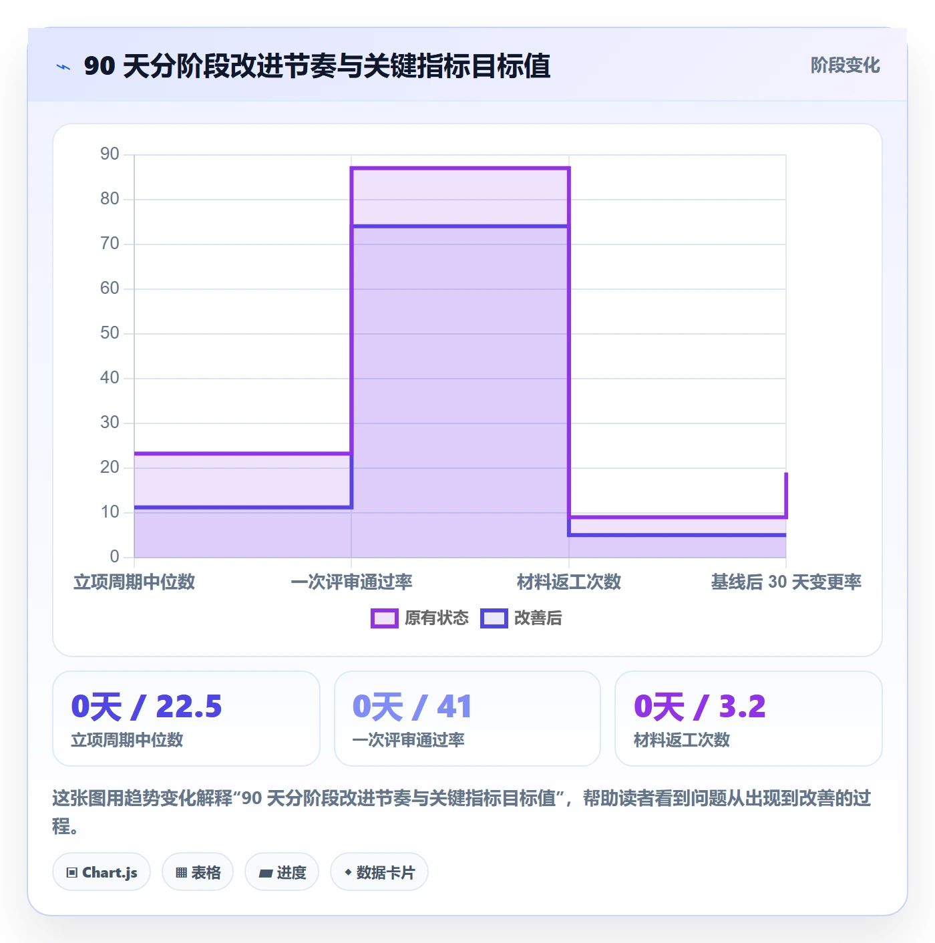Click the y-axis label 50

110,333
